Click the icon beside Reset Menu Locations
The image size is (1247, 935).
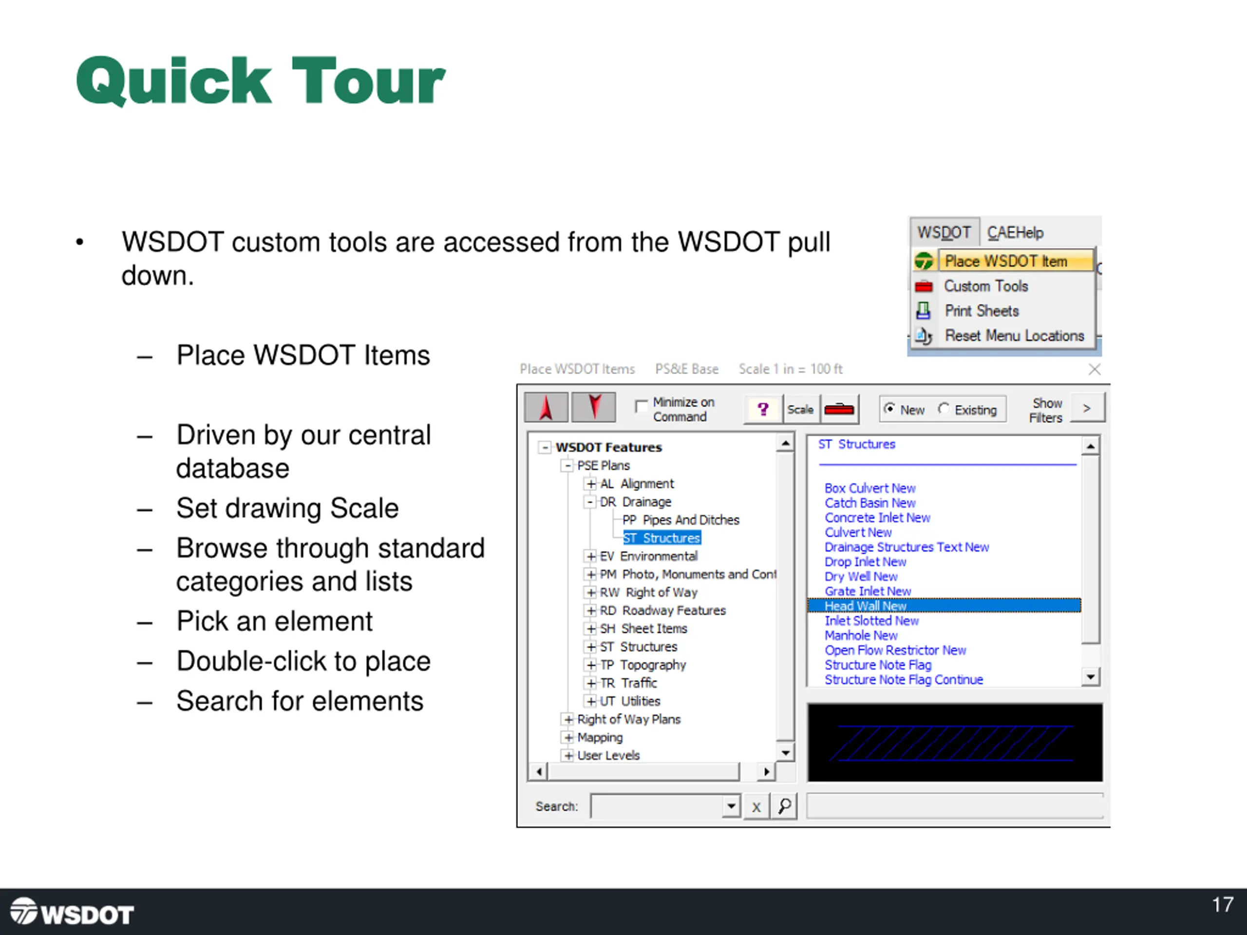coord(924,336)
